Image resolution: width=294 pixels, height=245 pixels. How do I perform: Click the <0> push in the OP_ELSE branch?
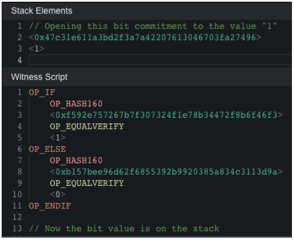point(58,195)
